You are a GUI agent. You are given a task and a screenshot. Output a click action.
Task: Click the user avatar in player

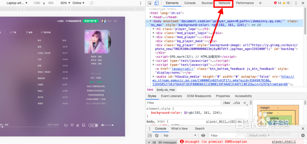(103, 21)
